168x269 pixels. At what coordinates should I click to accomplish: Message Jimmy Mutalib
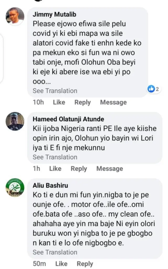(x=113, y=102)
